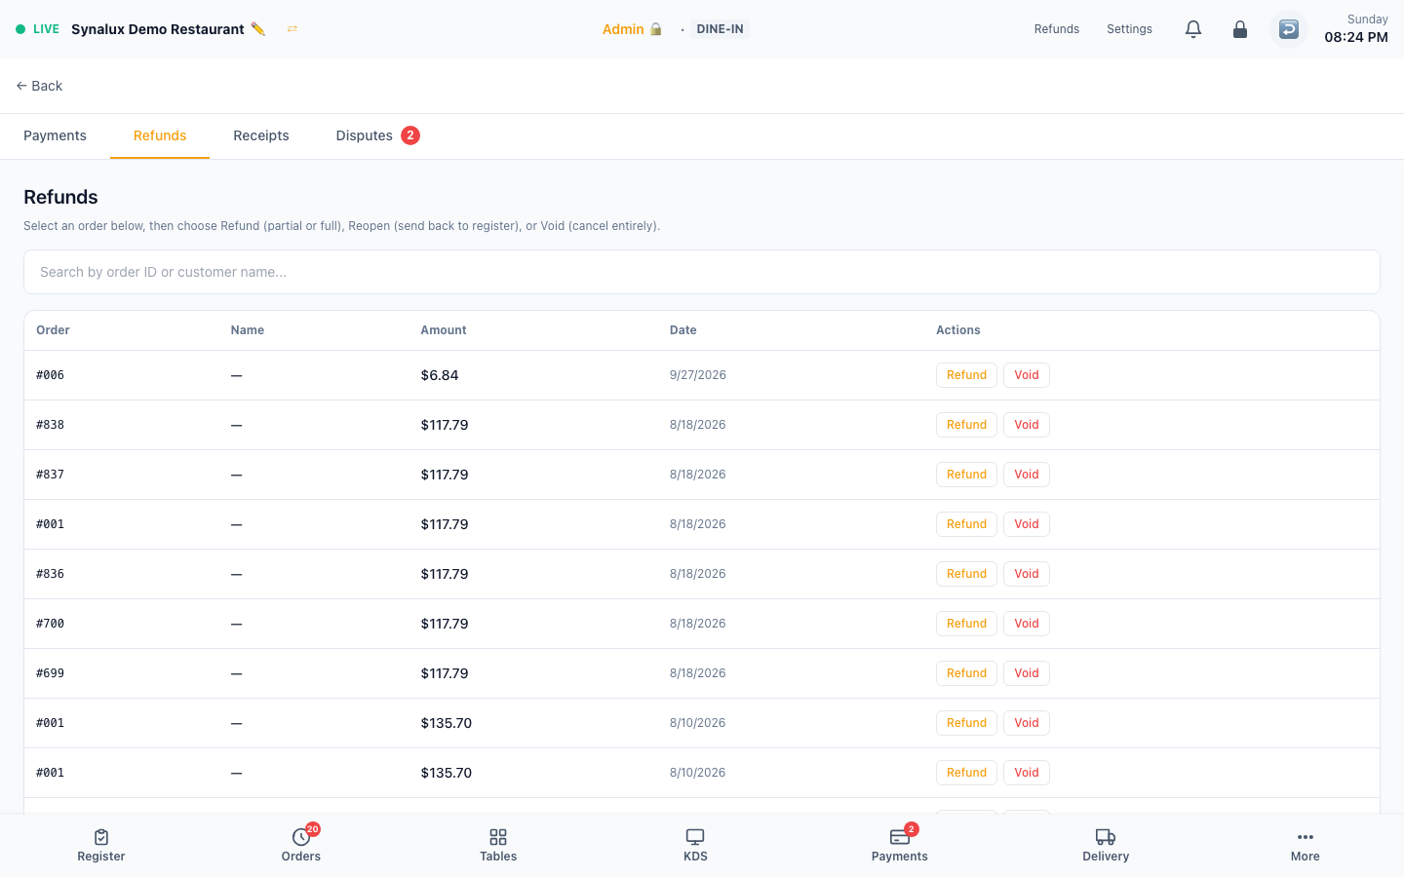Image resolution: width=1404 pixels, height=877 pixels.
Task: Void order #838
Action: click(1027, 425)
